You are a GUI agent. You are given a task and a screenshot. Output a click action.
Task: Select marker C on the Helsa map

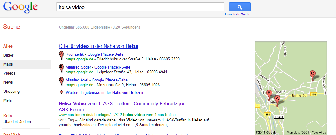313,76
